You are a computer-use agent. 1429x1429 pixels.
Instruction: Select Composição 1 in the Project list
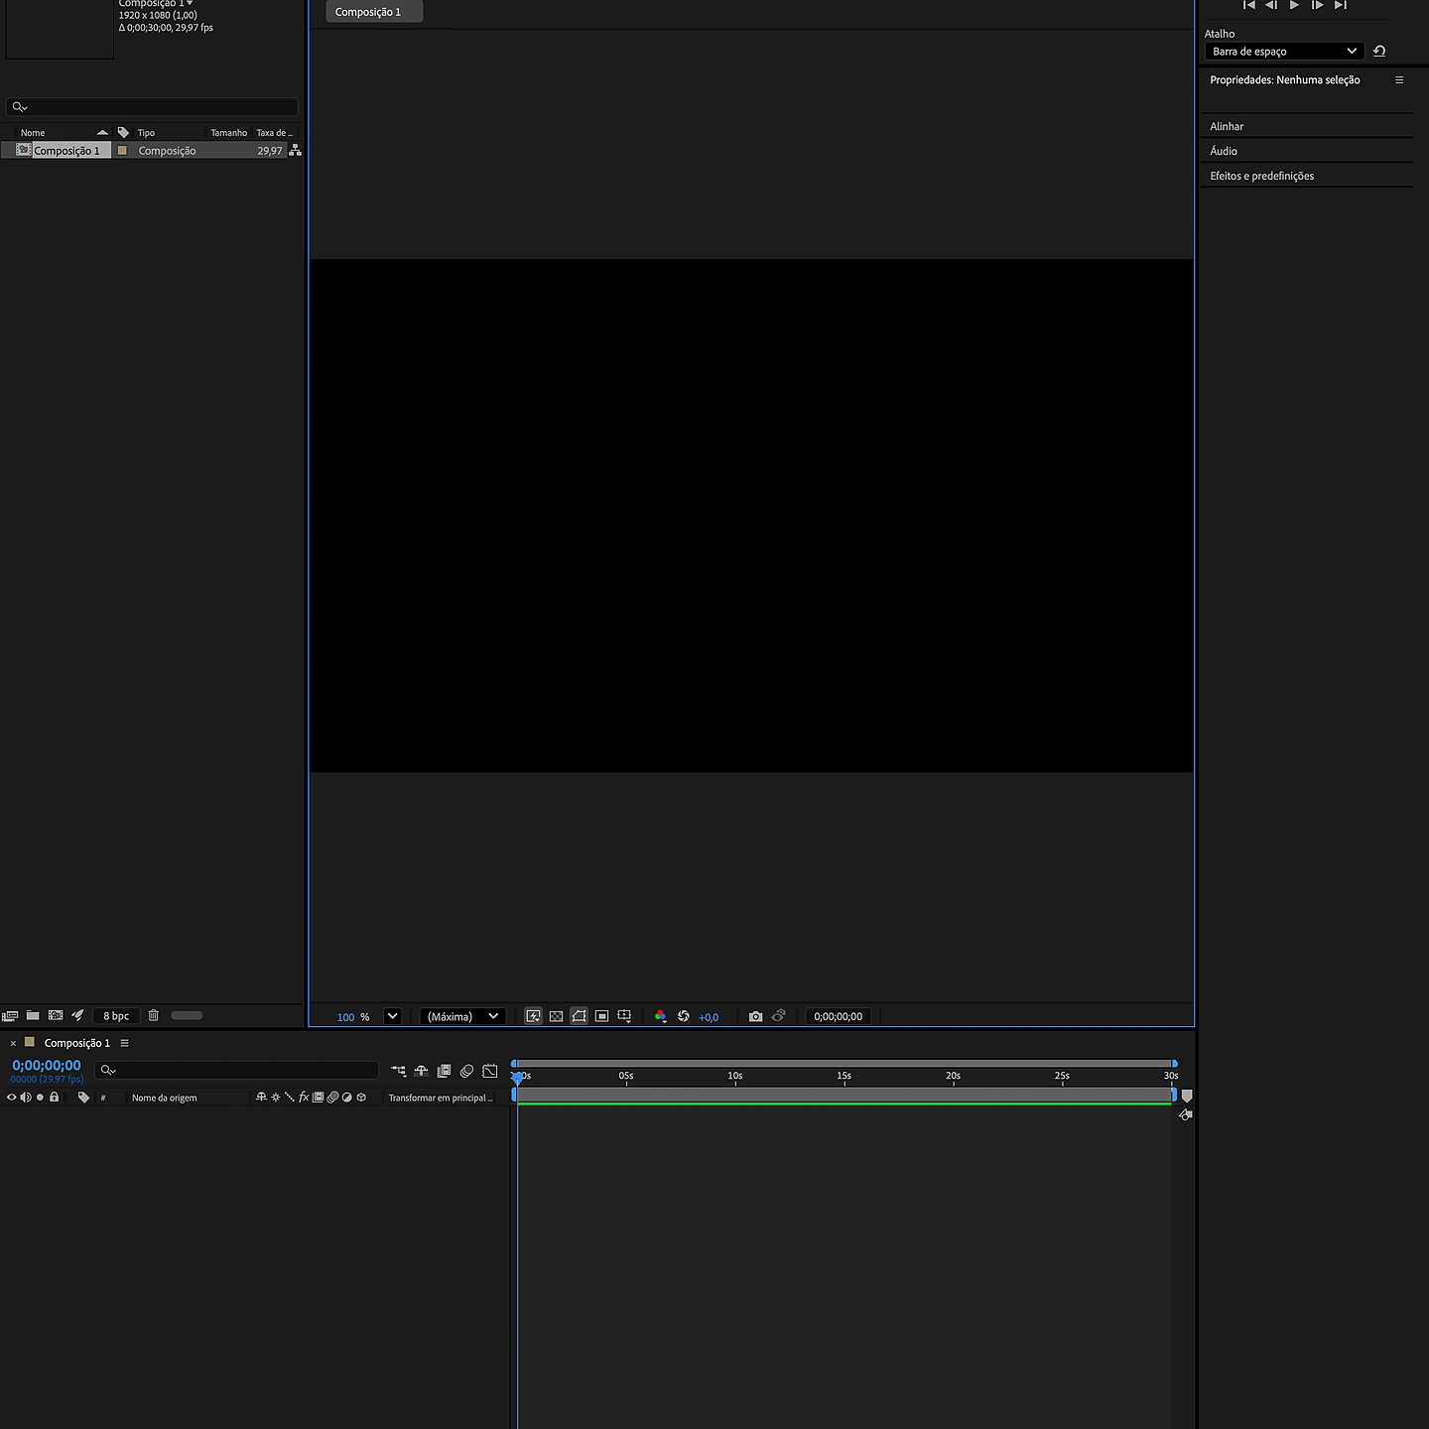[66, 151]
